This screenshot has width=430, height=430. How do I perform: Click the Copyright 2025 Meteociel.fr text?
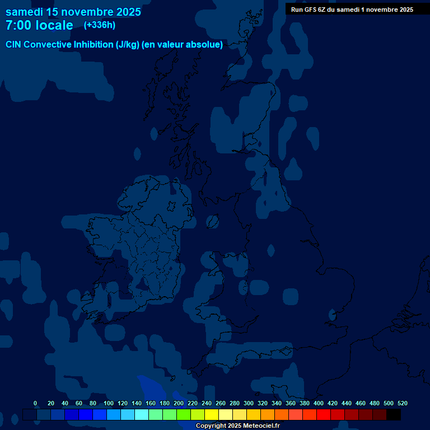[x=237, y=426]
